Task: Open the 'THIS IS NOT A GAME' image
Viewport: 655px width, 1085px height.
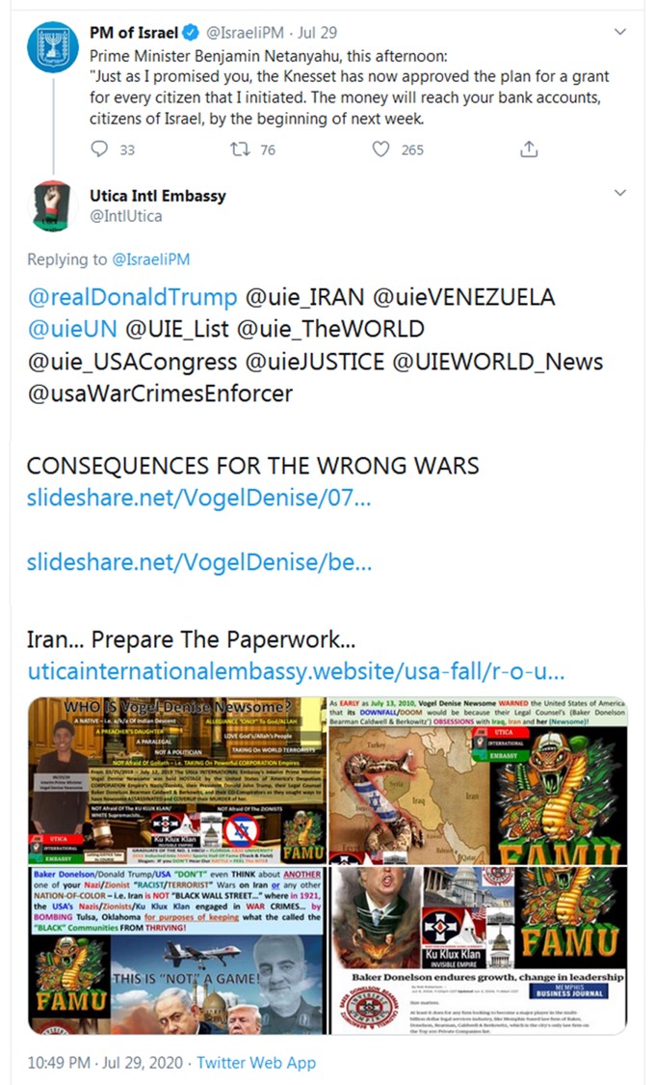Action: (x=177, y=951)
